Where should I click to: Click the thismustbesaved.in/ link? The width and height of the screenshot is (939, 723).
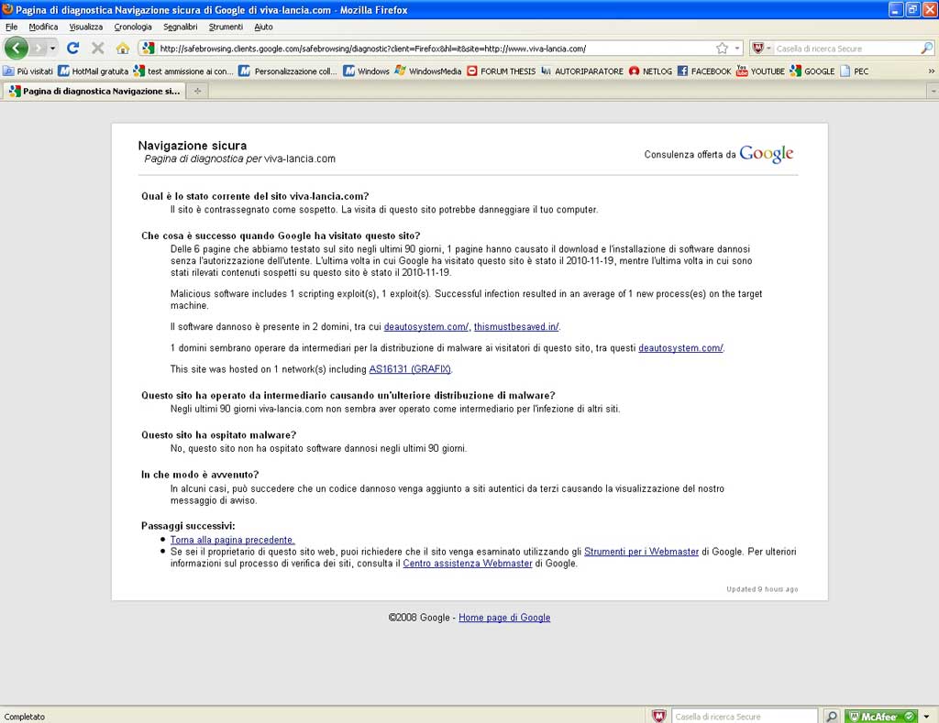point(516,327)
